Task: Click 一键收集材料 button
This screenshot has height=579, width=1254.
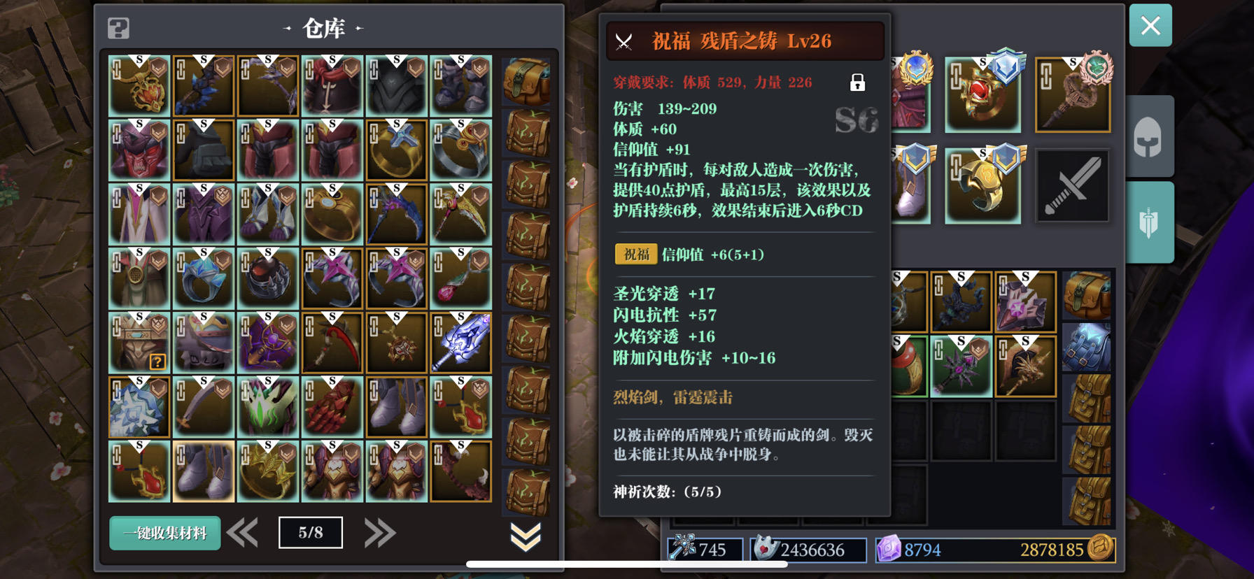Action: pos(165,534)
